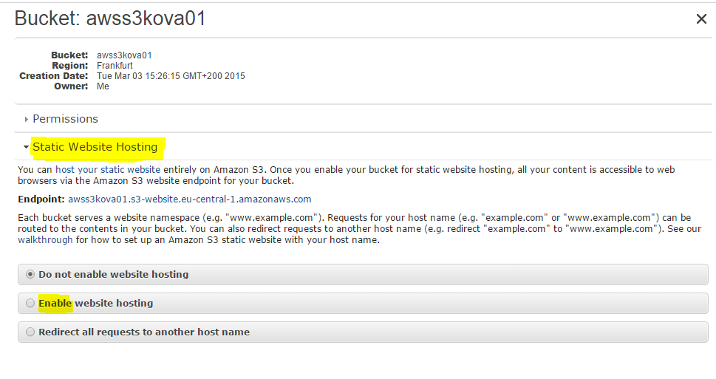
Task: Open the walkthrough link
Action: pyautogui.click(x=45, y=240)
